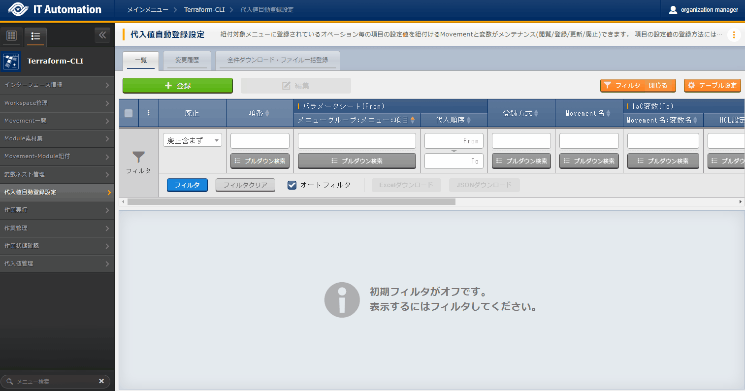This screenshot has height=391, width=745.
Task: Collapse the sidebar with double-chevron icon
Action: (x=102, y=35)
